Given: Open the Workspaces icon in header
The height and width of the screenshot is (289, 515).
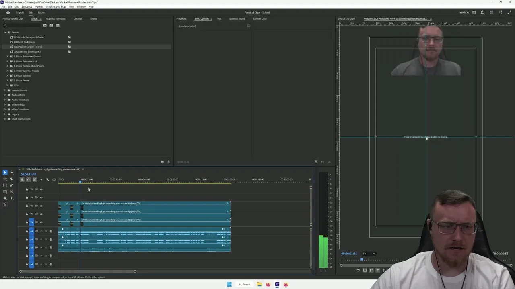Looking at the screenshot, I should point(474,12).
